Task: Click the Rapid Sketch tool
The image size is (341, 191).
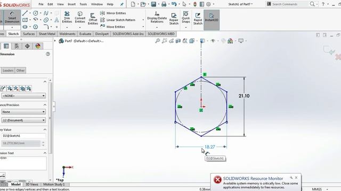Action: pyautogui.click(x=198, y=19)
